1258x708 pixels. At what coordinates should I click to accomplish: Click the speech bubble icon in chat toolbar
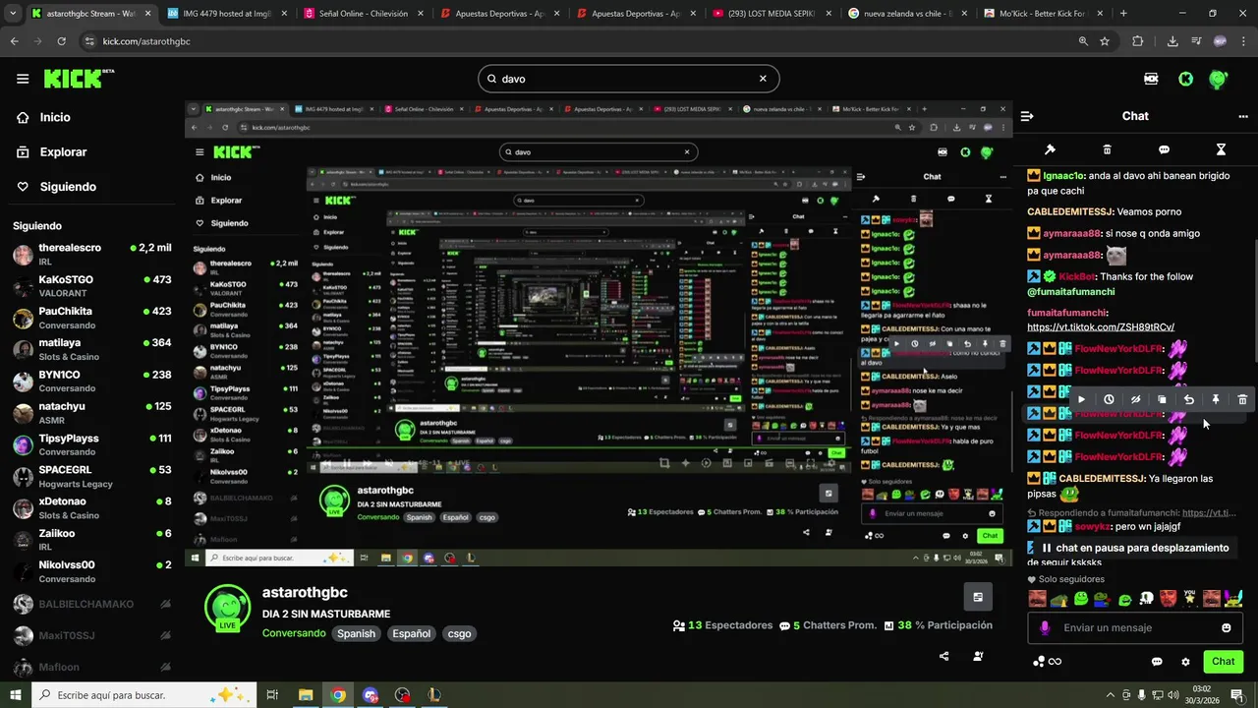point(1164,149)
